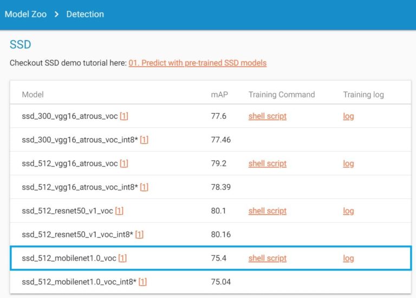Screen dimensions: 416x298
Task: Click the breadcrumb chevron arrow separator
Action: tap(56, 14)
